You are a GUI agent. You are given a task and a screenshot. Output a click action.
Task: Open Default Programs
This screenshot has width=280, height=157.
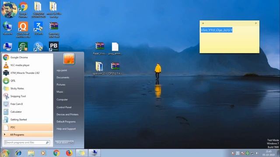tap(66, 122)
